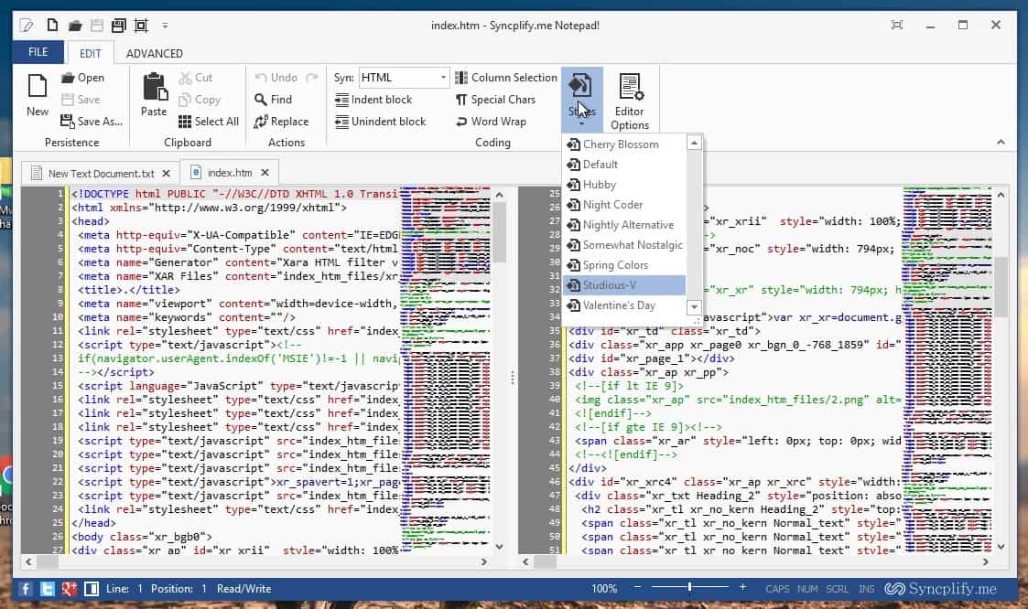The image size is (1028, 609).
Task: Switch to the ADVANCED ribbon tab
Action: pos(154,53)
